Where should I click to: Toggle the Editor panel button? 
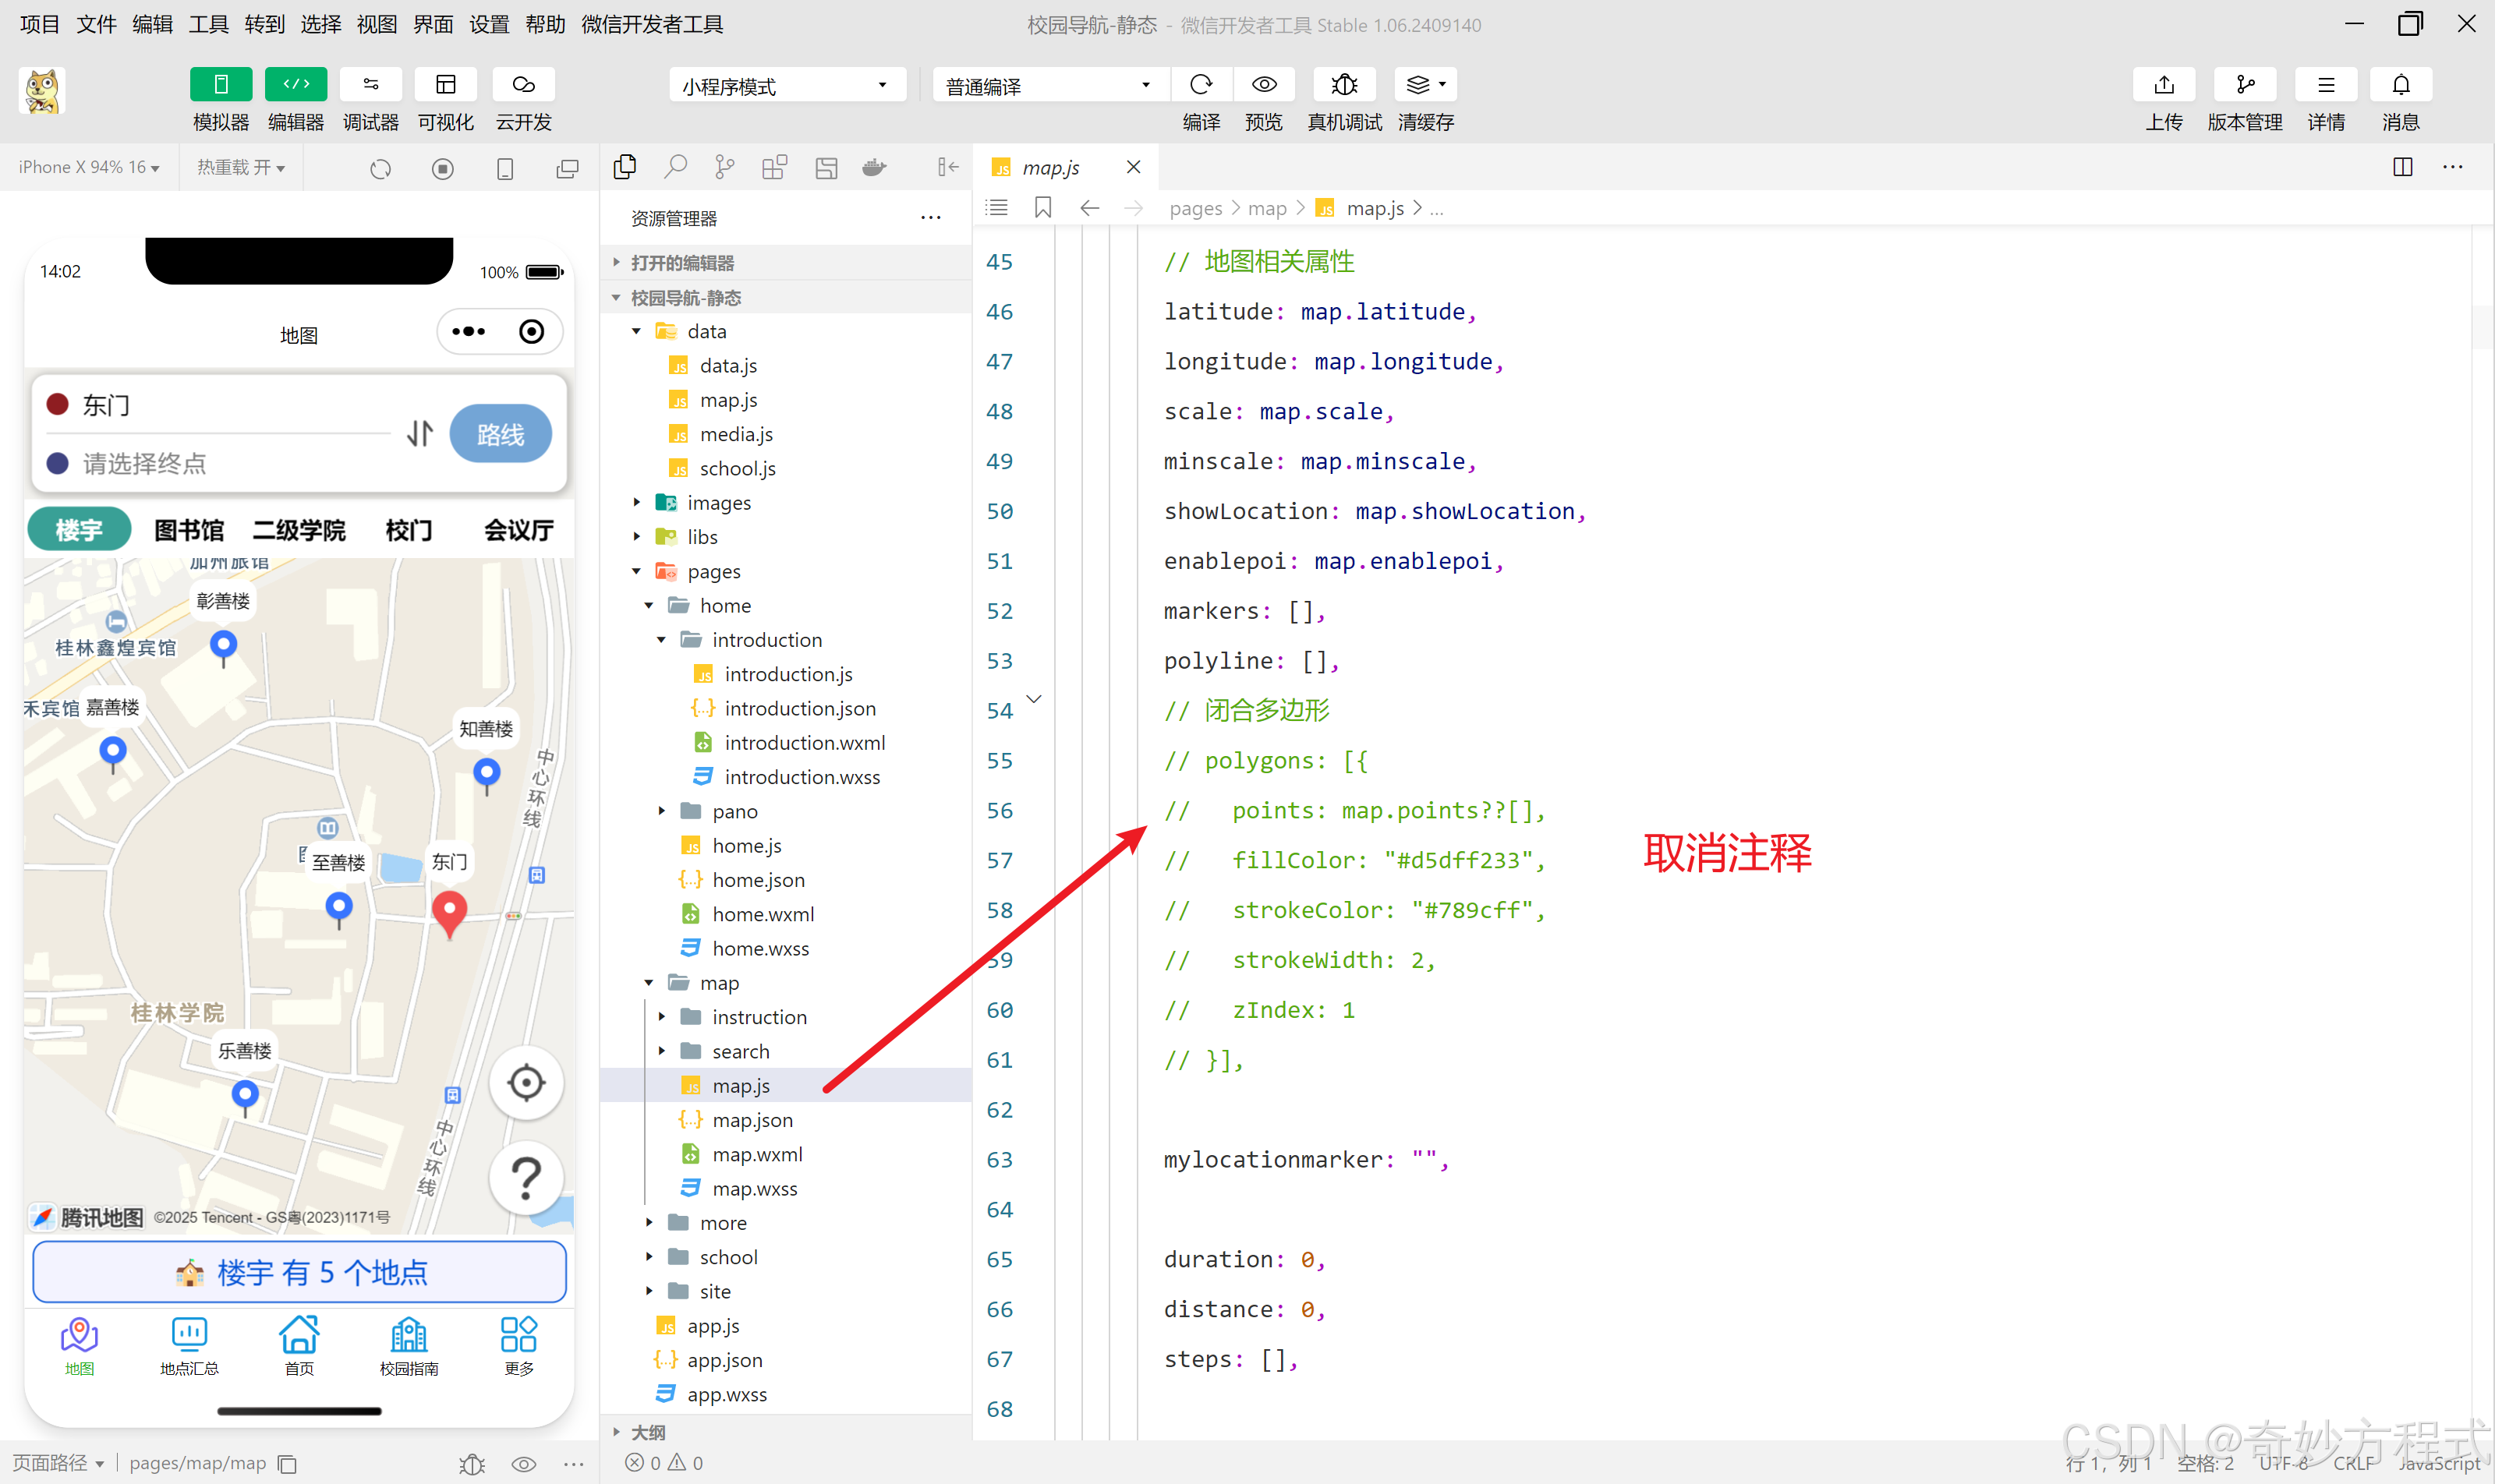tap(296, 85)
